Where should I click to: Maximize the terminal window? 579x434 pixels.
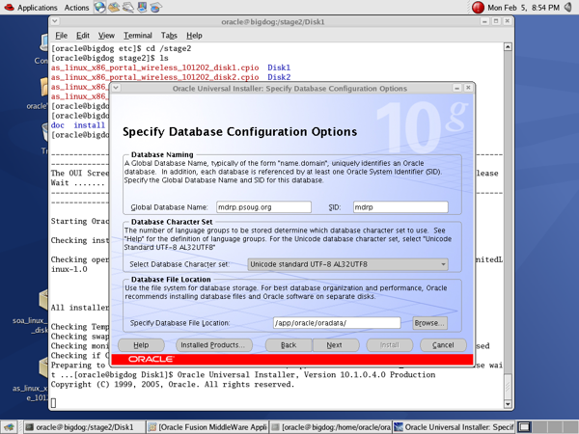click(x=496, y=21)
